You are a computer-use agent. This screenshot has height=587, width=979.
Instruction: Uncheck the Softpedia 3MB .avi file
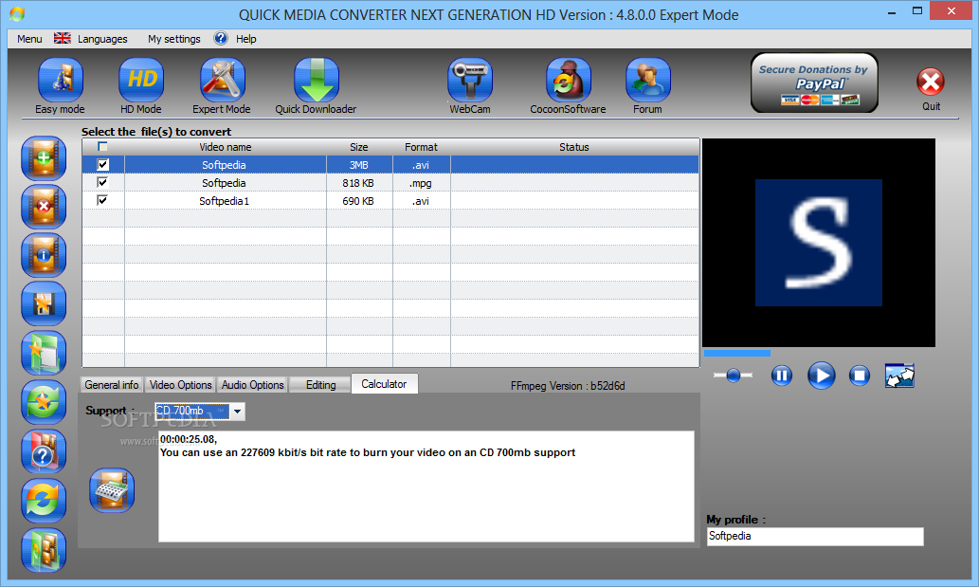click(x=103, y=165)
